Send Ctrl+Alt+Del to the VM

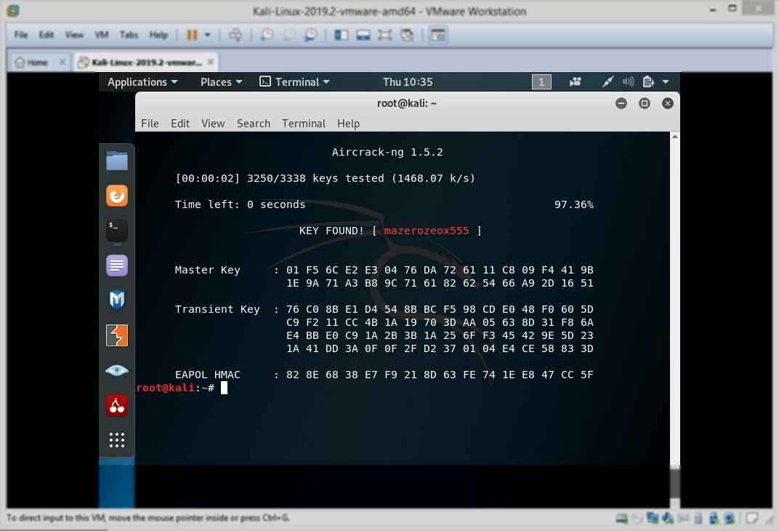pos(235,35)
